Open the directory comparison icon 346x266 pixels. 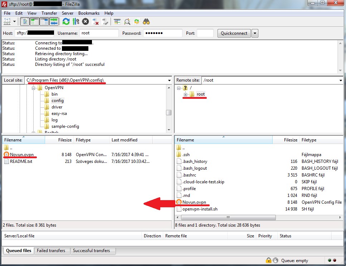click(117, 21)
